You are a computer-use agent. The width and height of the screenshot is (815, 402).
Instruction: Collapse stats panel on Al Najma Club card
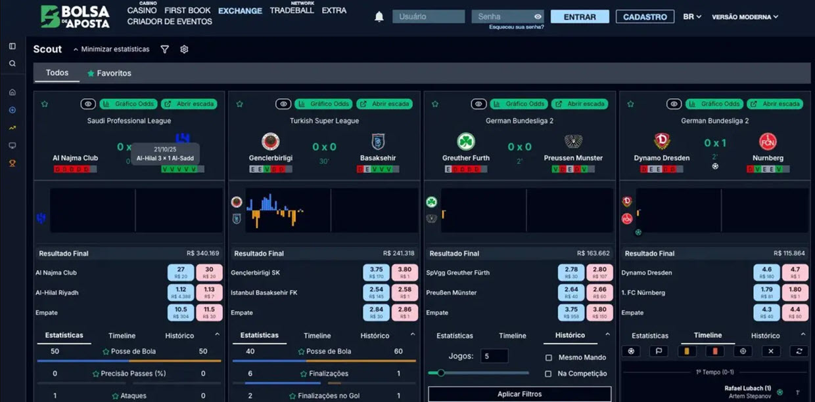(x=218, y=334)
